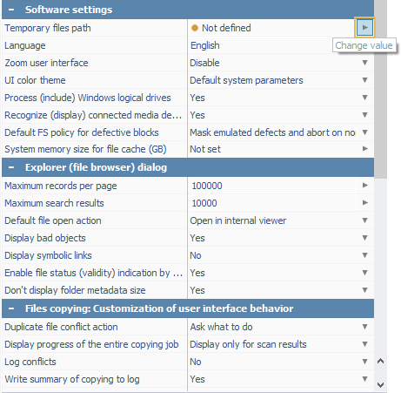Click 'Default system parameters' theme value

click(x=246, y=80)
